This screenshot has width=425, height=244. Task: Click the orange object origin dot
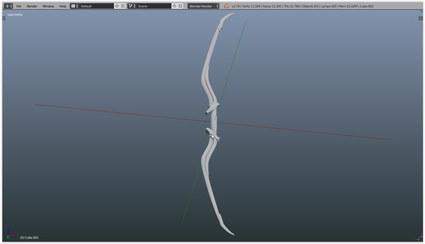click(221, 29)
